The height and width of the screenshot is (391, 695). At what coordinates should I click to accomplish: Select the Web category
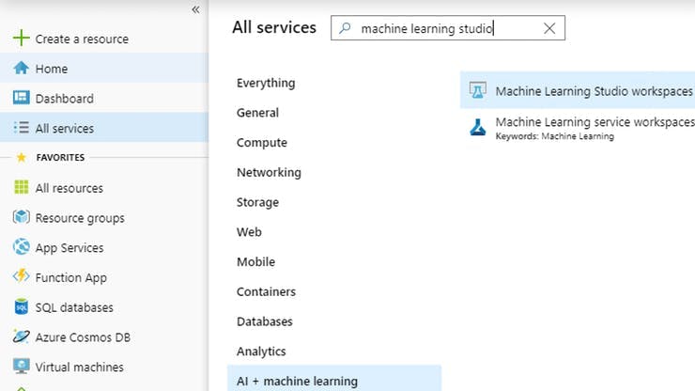(x=249, y=231)
